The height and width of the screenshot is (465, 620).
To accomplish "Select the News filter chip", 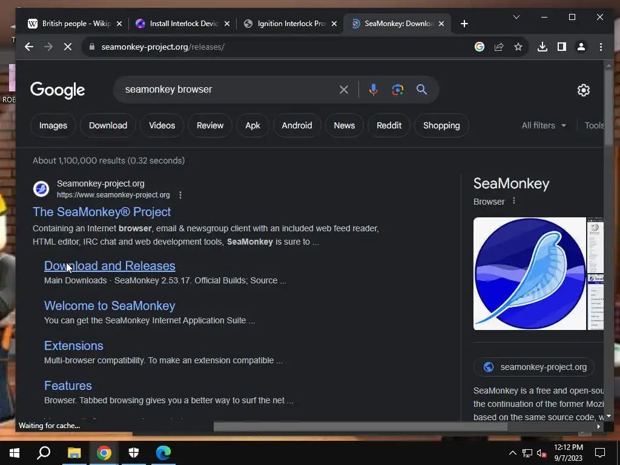I will pos(344,125).
